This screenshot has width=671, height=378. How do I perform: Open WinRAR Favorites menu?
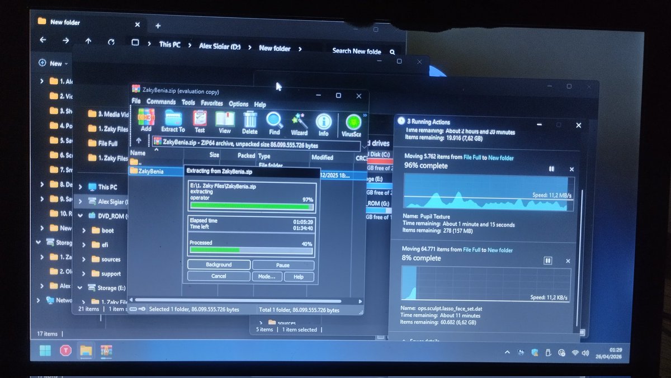click(x=212, y=103)
